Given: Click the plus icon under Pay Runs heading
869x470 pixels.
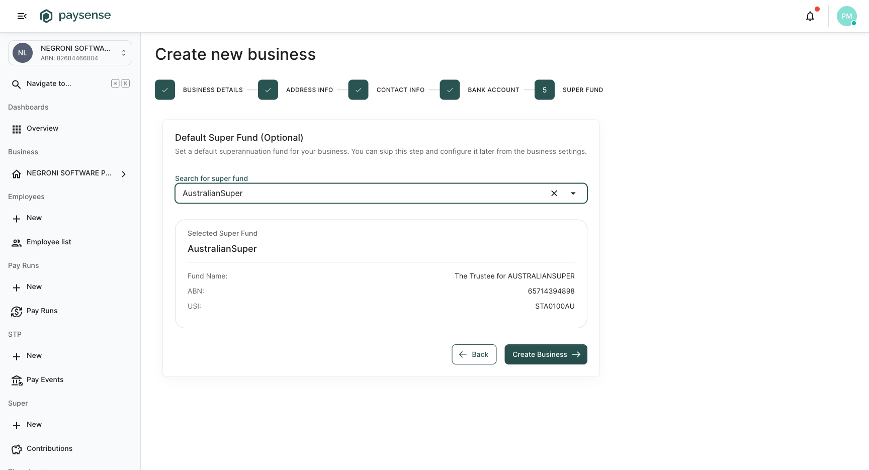Looking at the screenshot, I should coord(17,288).
